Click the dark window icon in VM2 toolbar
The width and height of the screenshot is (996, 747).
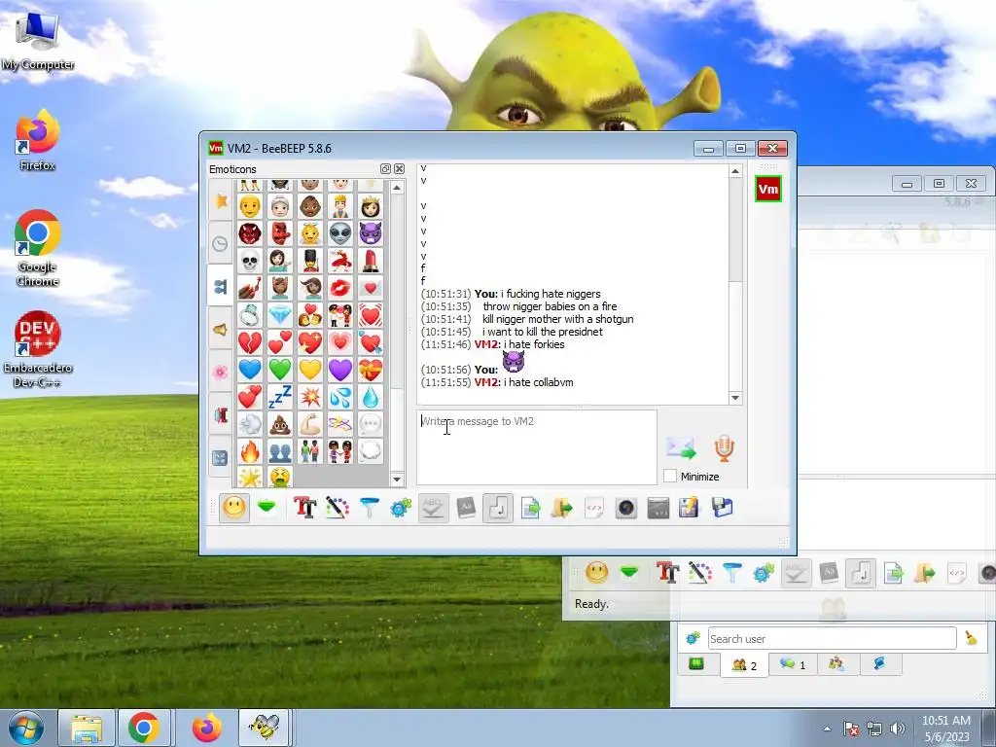click(x=658, y=508)
